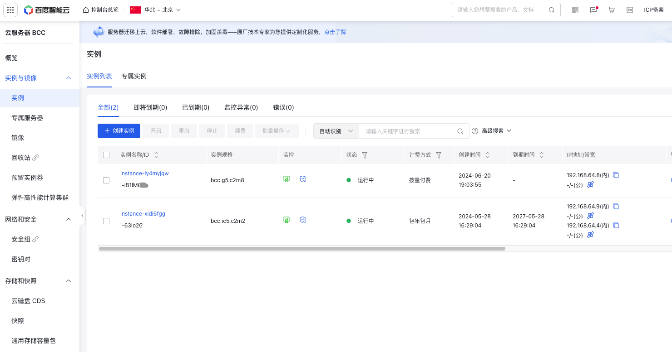The height and width of the screenshot is (352, 672).
Task: Collapse the 存储和快照 sidebar section
Action: (69, 281)
